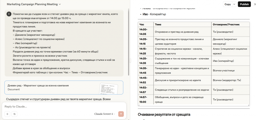Screen dimensions: 256x120
Task: Expand the Copy options dropdown arrow
Action: [234, 4]
